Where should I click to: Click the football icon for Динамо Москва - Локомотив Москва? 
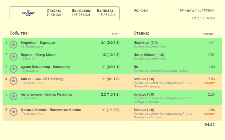14,112
